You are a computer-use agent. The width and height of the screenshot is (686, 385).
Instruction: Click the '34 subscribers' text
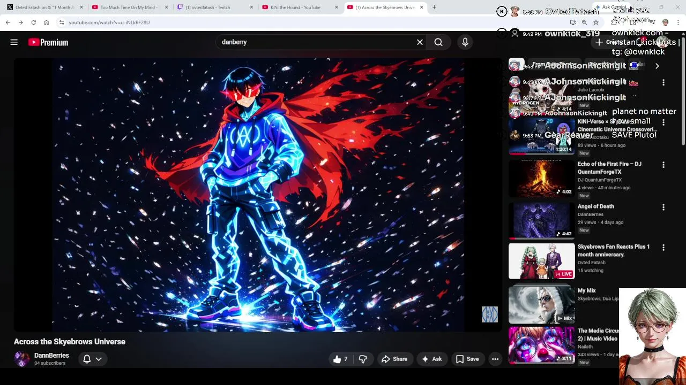50,364
